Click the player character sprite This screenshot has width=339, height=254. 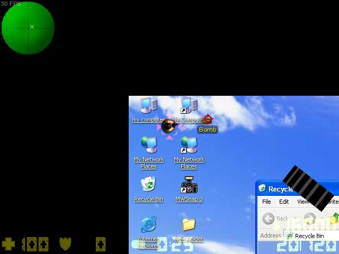tap(169, 126)
